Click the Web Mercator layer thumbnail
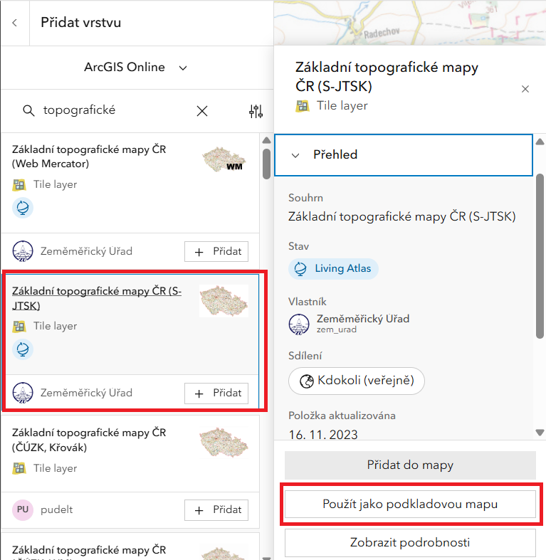 coord(224,161)
